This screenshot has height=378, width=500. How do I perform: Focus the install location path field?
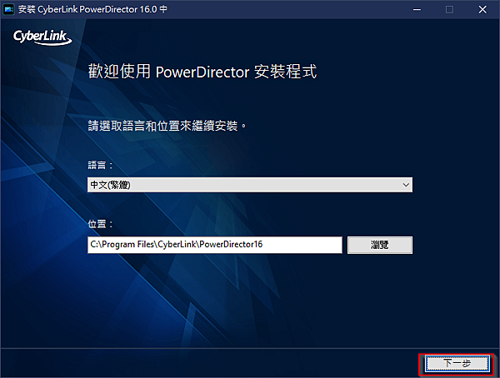coord(215,245)
